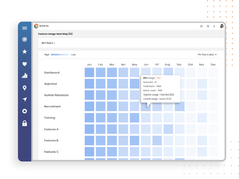Select the heart icon in sidebar

click(x=25, y=64)
